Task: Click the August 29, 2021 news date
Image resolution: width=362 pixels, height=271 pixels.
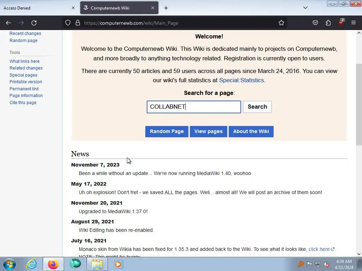Action: pos(92,222)
